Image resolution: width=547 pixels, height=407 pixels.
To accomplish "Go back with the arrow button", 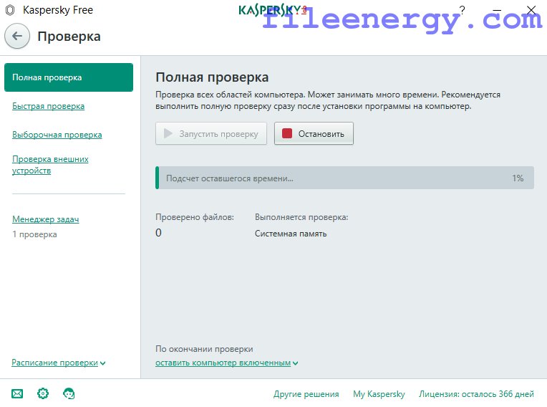I will coord(16,36).
